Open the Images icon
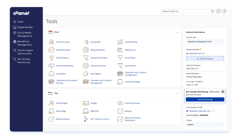The width and height of the screenshot is (236, 139). pos(86,103)
